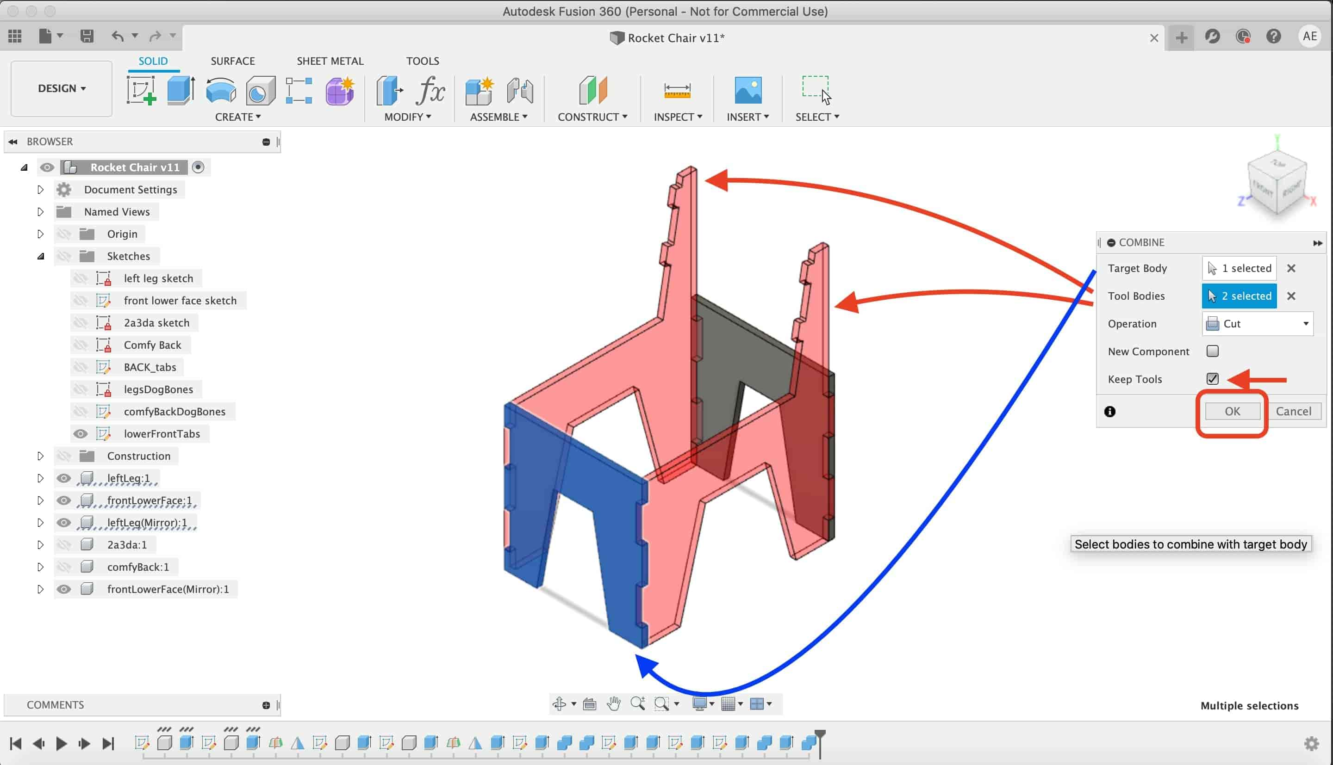
Task: Open the CREATE dropdown menu
Action: click(238, 117)
